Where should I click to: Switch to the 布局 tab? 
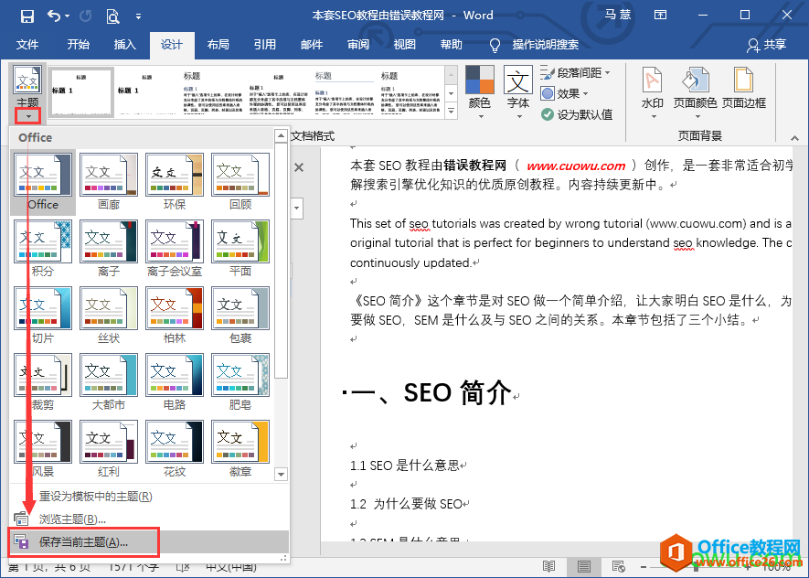tap(218, 45)
